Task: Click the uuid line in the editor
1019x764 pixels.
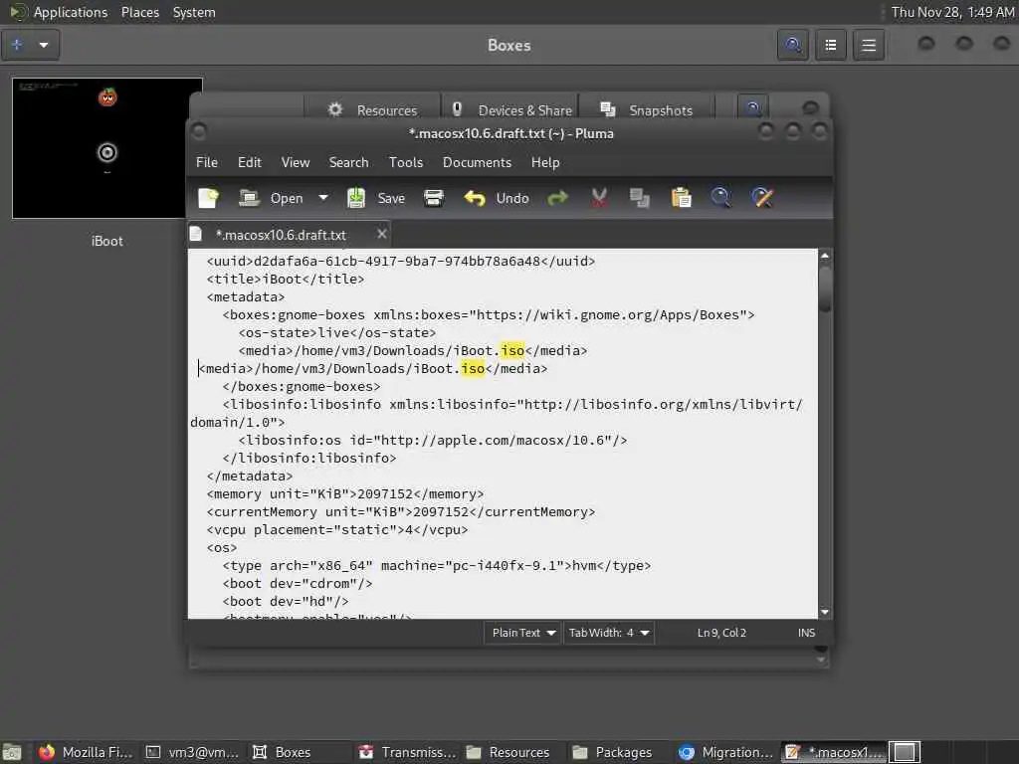Action: (401, 262)
